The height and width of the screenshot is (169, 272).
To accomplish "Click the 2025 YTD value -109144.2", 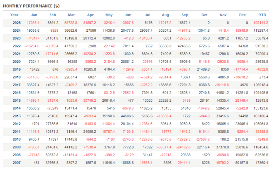I will pyautogui.click(x=260, y=23).
